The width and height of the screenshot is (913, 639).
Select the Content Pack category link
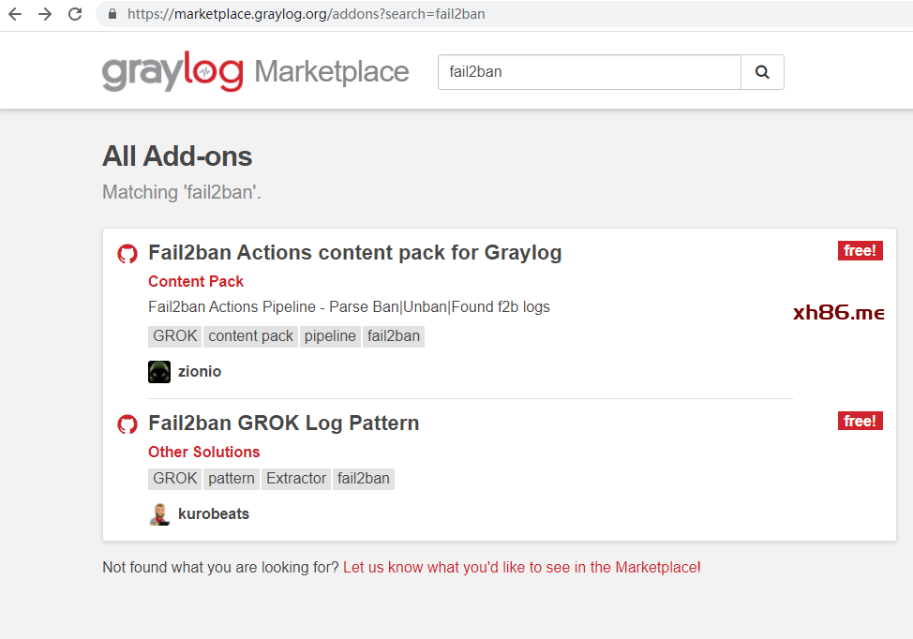(x=196, y=281)
